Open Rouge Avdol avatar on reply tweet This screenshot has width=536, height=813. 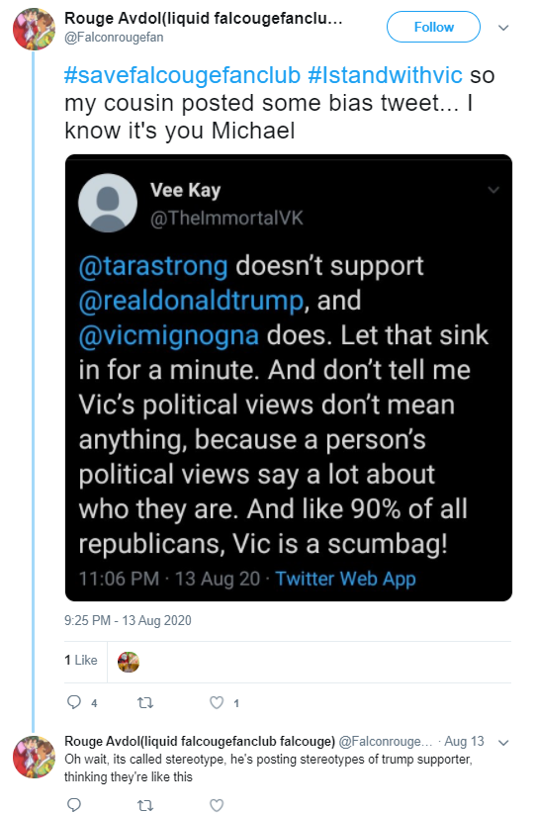point(34,757)
